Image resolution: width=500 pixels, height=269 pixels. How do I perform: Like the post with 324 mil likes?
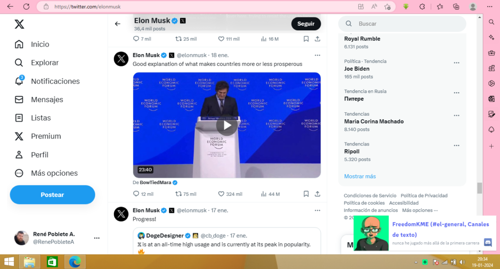pyautogui.click(x=230, y=194)
